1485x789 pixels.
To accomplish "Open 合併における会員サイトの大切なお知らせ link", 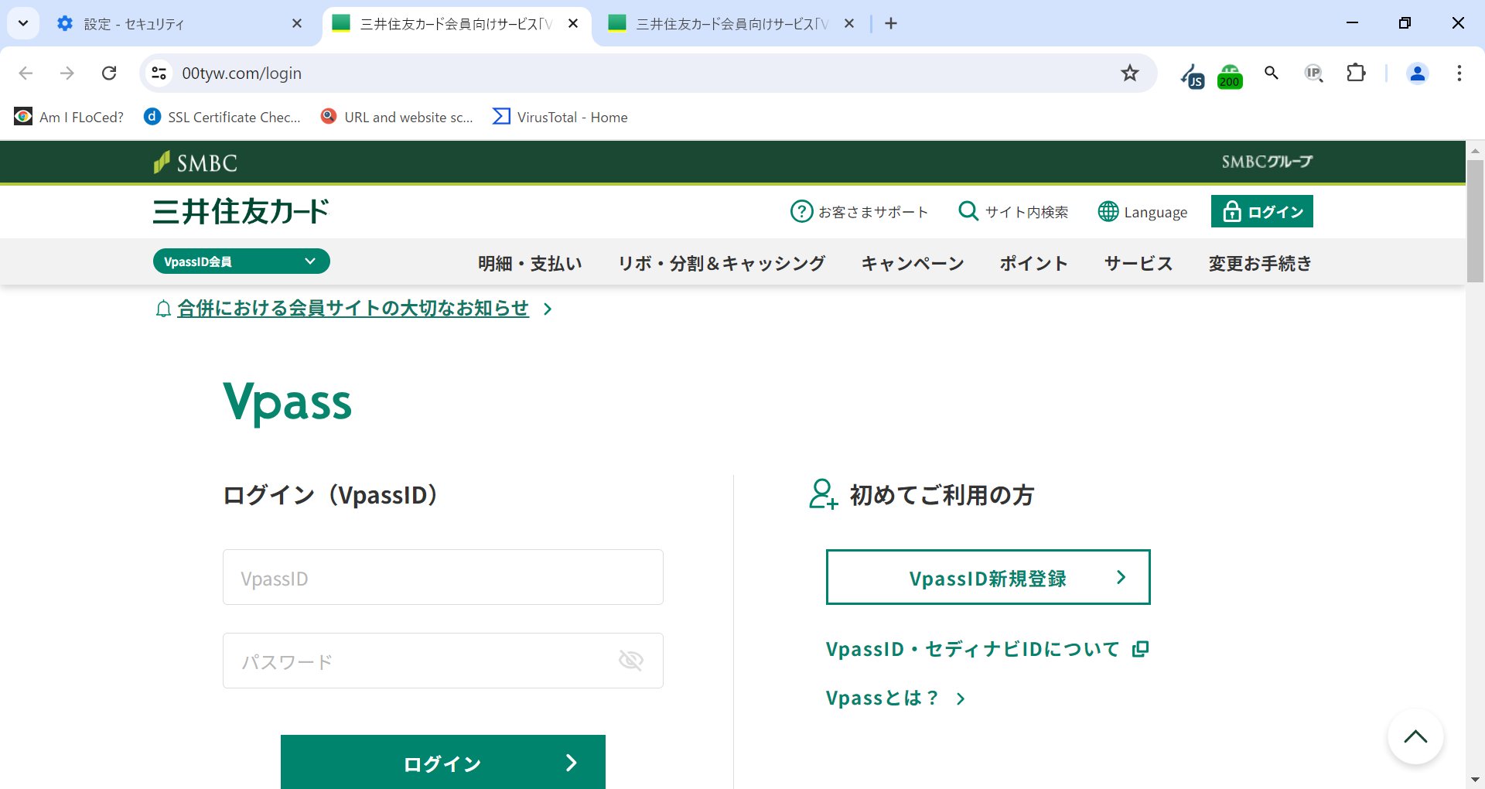I will [x=353, y=308].
